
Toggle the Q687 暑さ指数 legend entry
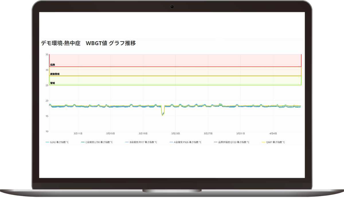(275, 142)
